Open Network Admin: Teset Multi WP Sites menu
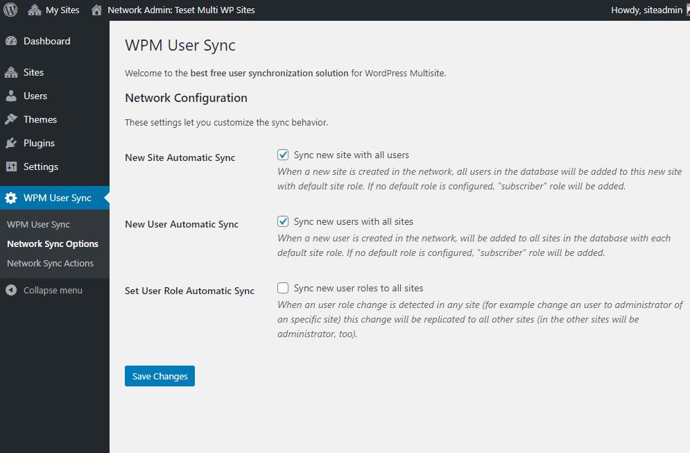The height and width of the screenshot is (453, 690). click(173, 10)
